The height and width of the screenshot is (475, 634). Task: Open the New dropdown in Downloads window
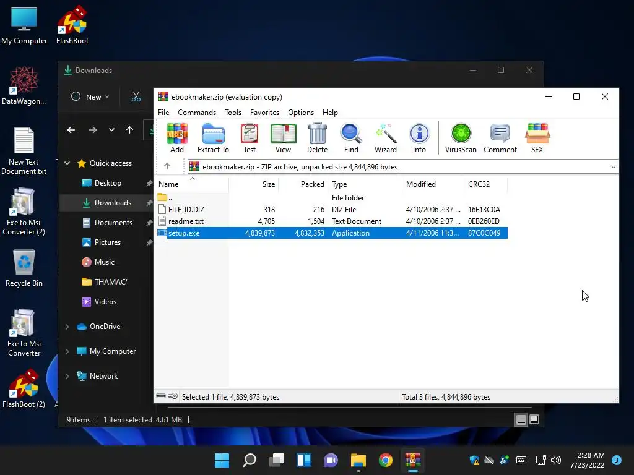point(90,96)
